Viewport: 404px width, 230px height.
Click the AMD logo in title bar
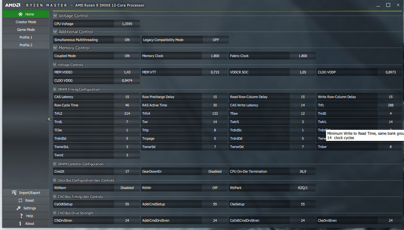(13, 5)
